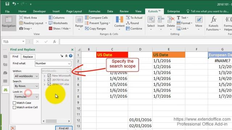Click the Insert Function fx button

54,42
